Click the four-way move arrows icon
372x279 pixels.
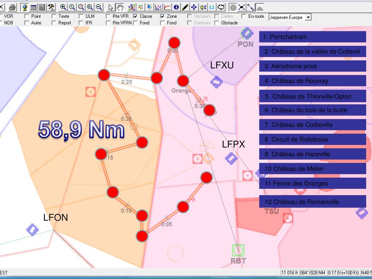194,7
